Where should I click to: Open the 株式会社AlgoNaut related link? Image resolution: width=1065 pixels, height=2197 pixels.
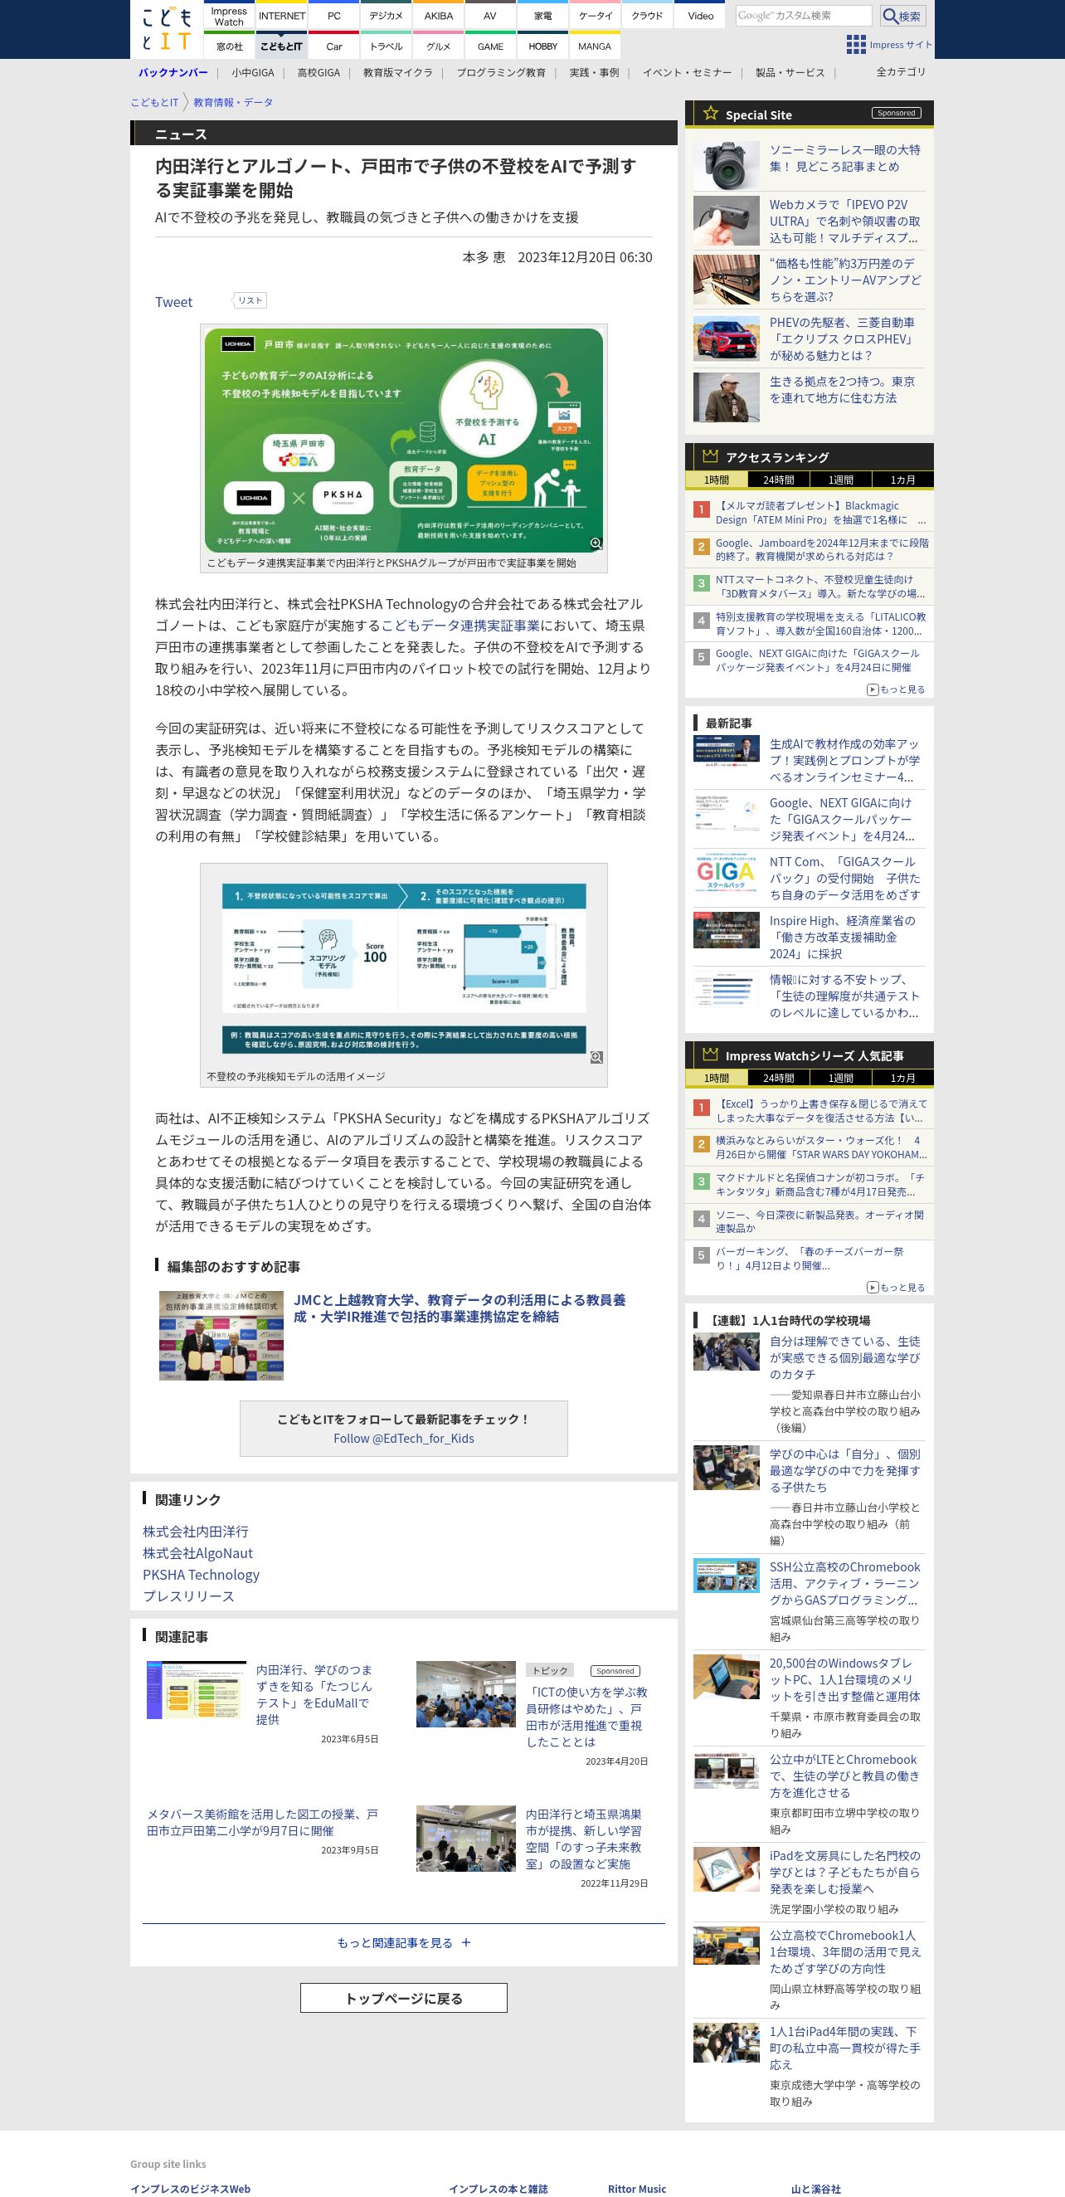tap(198, 1552)
